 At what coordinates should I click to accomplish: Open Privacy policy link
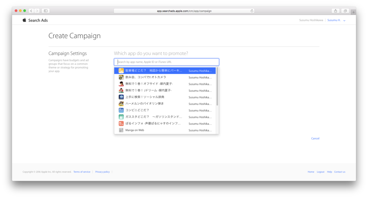tap(102, 172)
